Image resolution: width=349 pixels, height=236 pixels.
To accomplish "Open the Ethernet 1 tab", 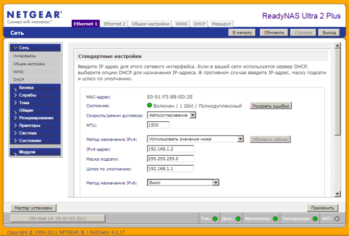I will pos(85,24).
